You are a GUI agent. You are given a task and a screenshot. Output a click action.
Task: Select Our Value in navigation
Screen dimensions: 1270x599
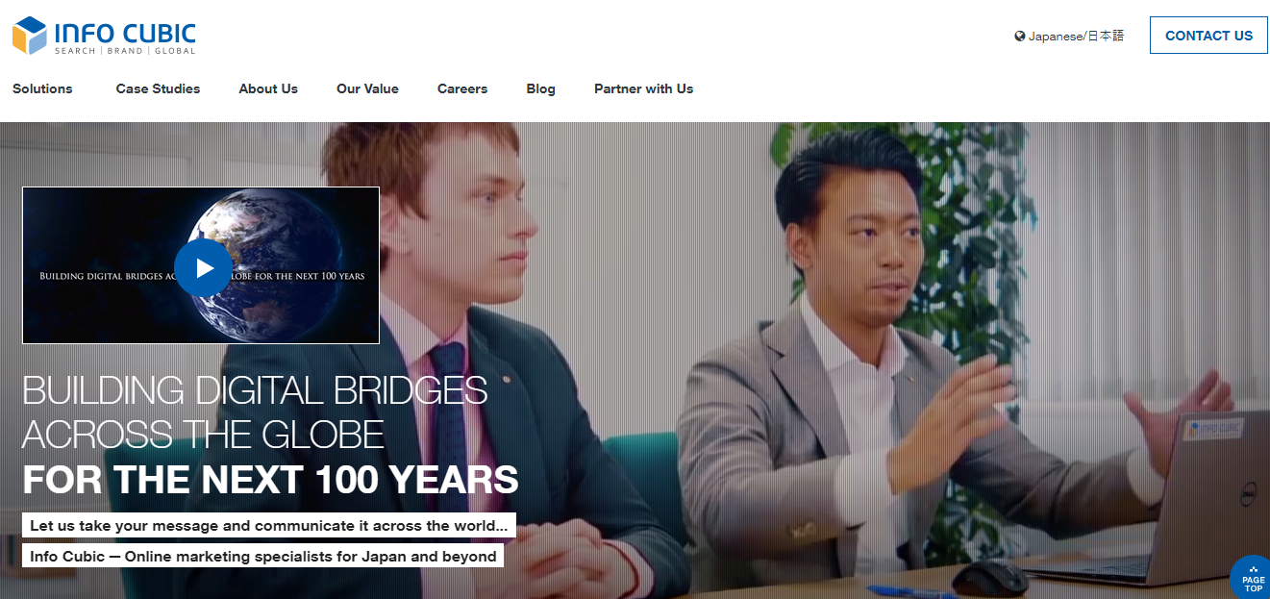[367, 88]
